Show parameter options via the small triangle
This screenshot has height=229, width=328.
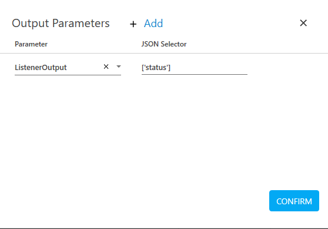coord(119,67)
